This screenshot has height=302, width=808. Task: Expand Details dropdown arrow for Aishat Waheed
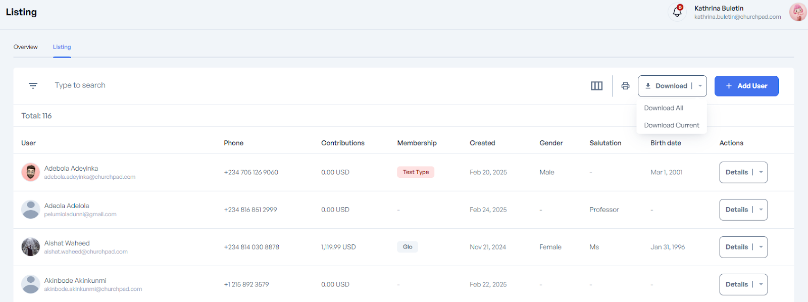click(761, 247)
